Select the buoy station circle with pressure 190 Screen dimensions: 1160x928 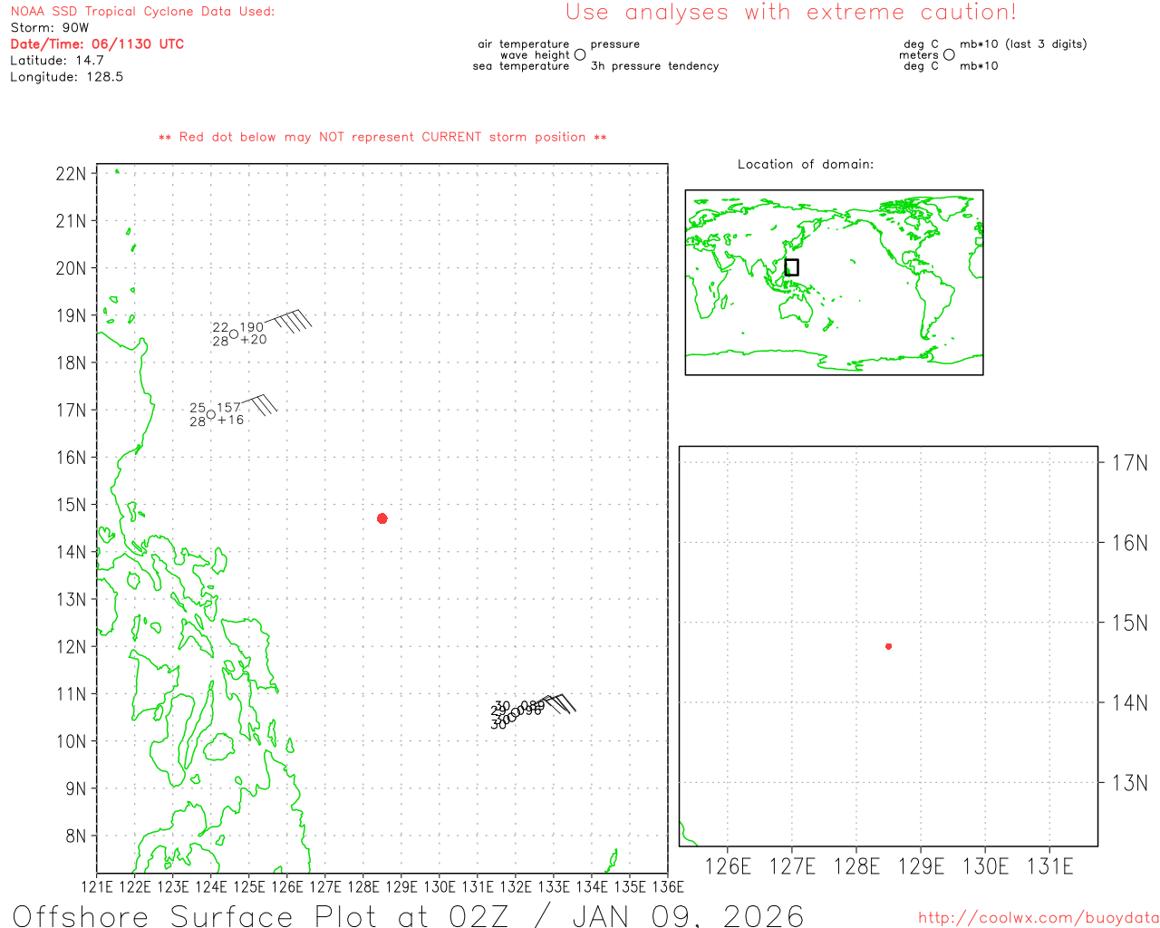coord(234,334)
